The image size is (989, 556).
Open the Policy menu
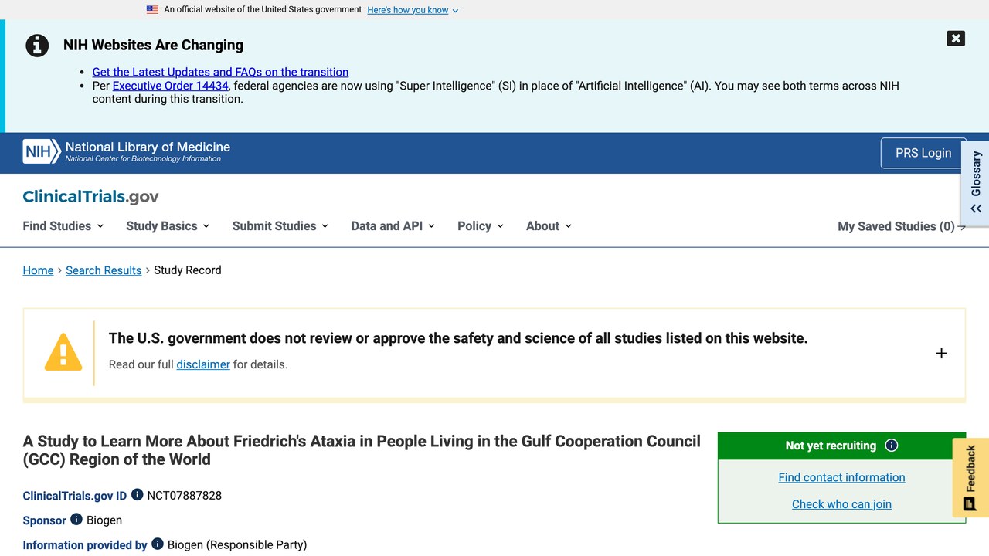pyautogui.click(x=480, y=225)
